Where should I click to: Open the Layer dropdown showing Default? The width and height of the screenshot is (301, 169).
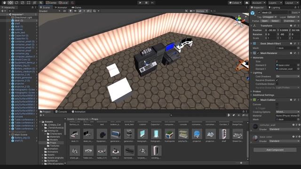(293, 17)
